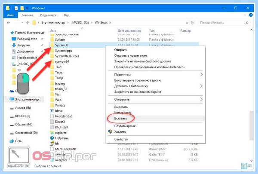
Task: Select the Vss folder icon
Action: click(x=52, y=95)
